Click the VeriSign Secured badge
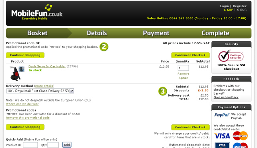This screenshot has height=148, width=257. coord(231,56)
